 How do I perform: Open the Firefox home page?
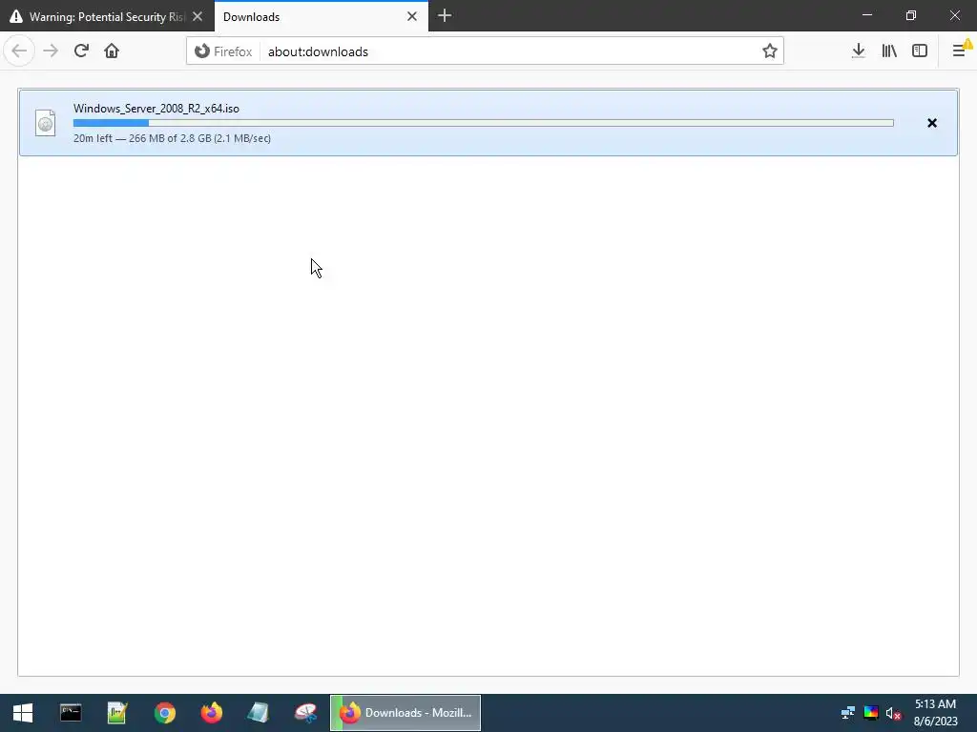click(x=112, y=51)
